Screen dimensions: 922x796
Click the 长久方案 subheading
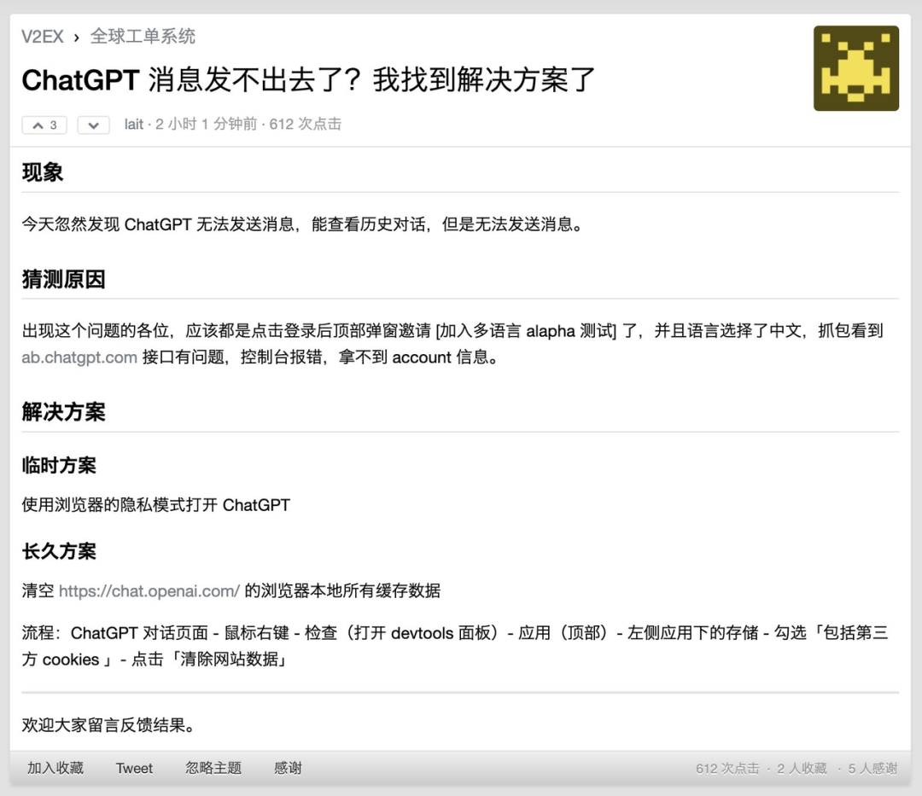click(59, 551)
